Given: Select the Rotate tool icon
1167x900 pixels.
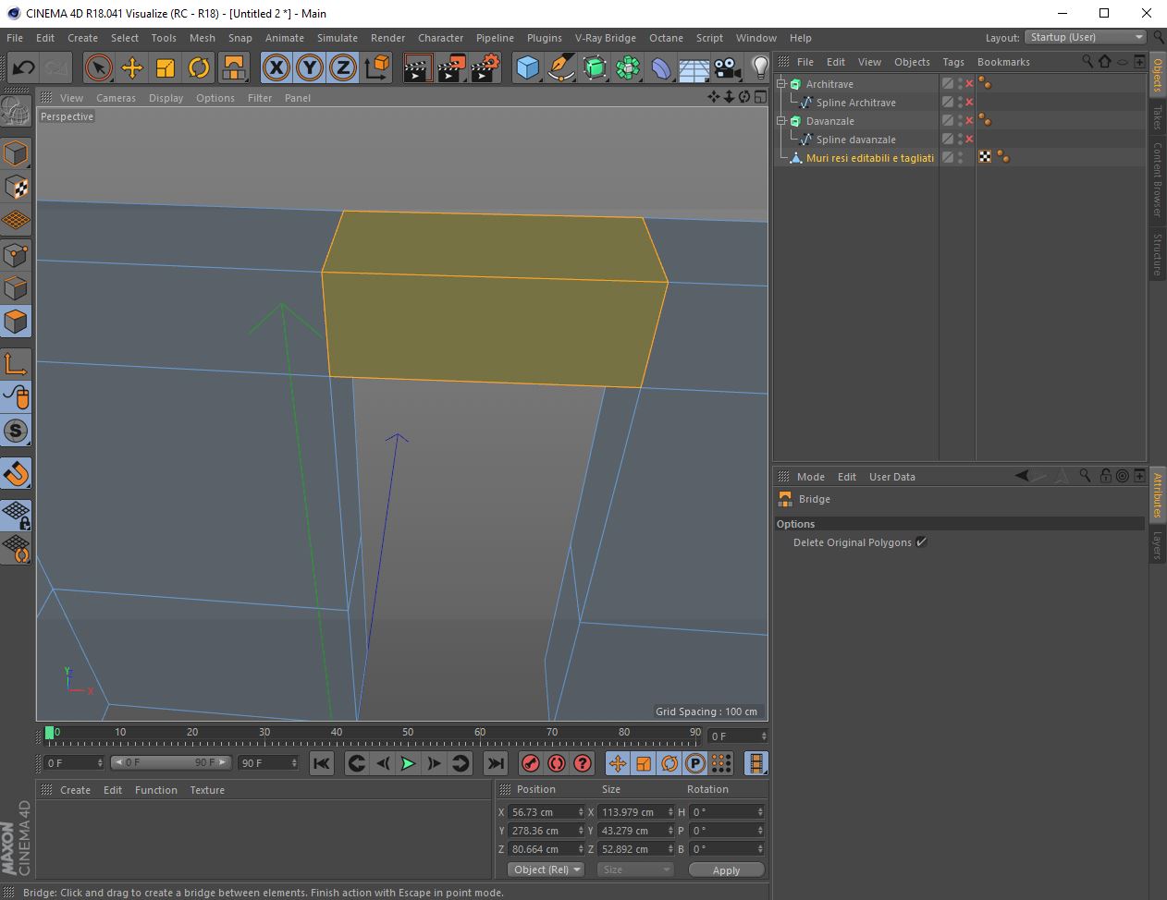Looking at the screenshot, I should [x=198, y=67].
